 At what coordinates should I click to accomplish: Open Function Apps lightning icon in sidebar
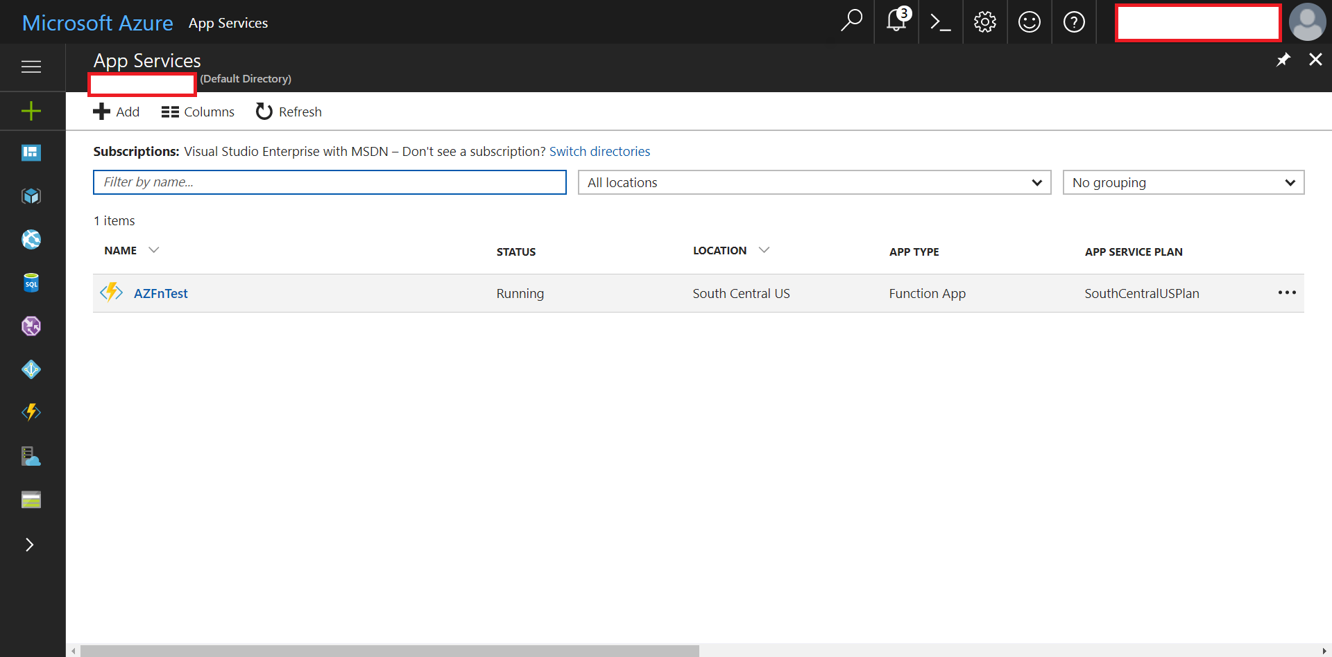[31, 412]
